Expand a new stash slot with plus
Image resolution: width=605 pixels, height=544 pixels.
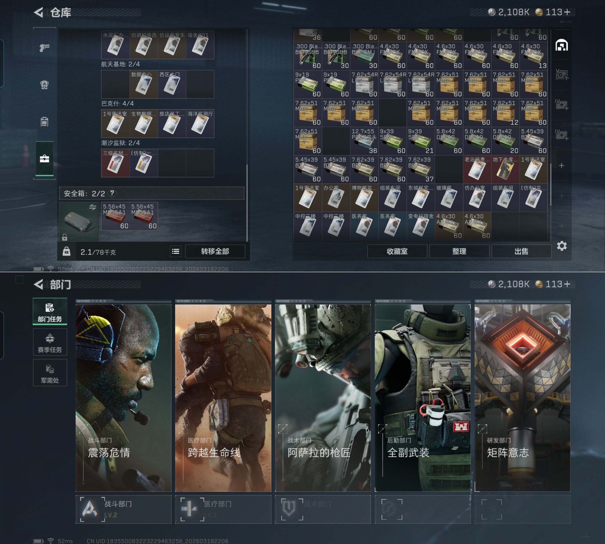point(561,165)
